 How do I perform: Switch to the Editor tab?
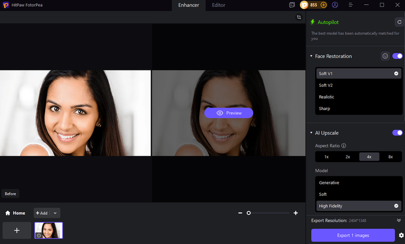coord(219,5)
